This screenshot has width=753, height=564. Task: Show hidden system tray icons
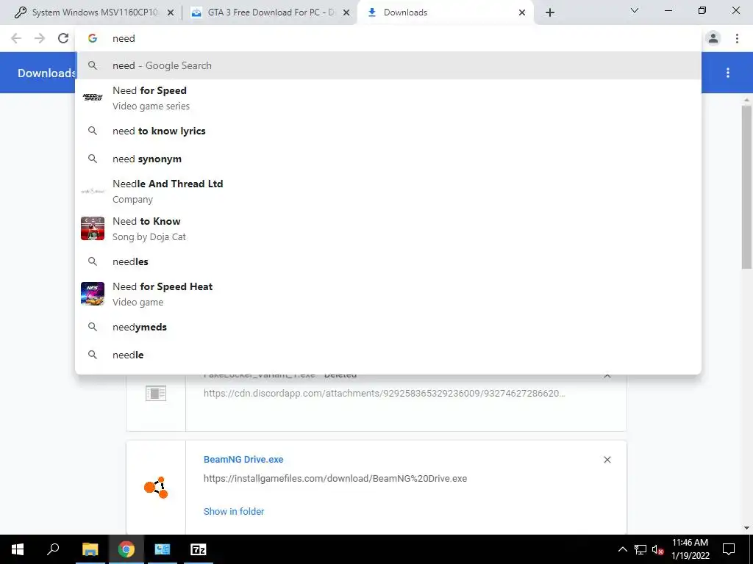coord(622,549)
